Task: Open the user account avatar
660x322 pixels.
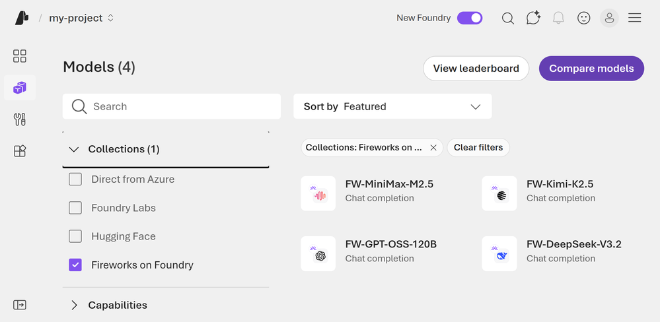Action: tap(609, 18)
